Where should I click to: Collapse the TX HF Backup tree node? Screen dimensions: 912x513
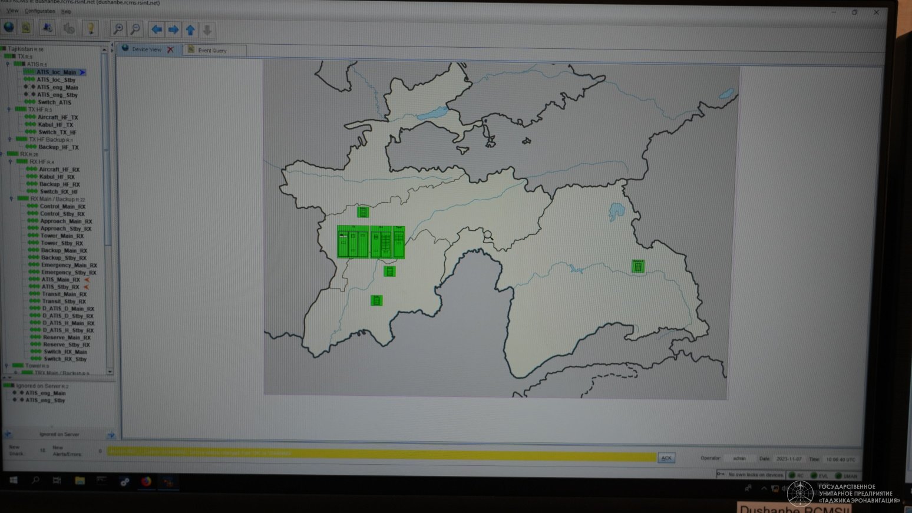click(x=10, y=140)
